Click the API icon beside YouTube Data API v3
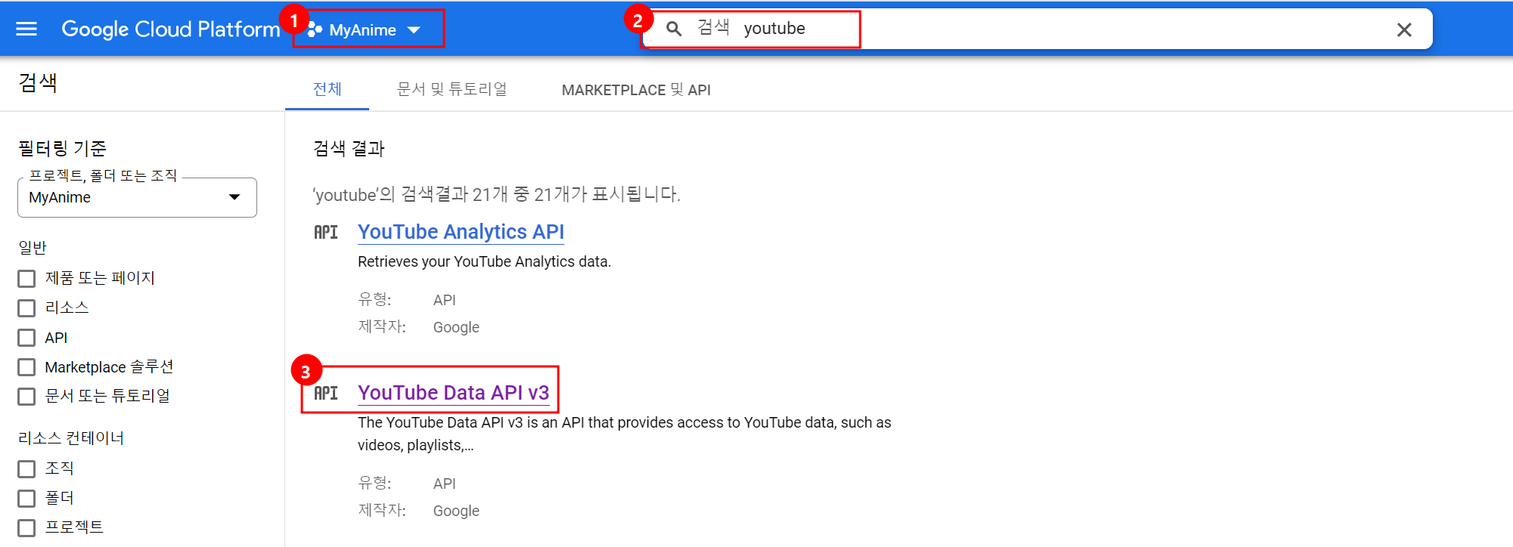The image size is (1513, 547). [326, 393]
